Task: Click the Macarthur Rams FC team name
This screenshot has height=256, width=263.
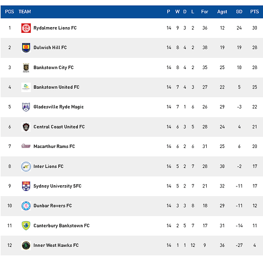Action: (54, 146)
